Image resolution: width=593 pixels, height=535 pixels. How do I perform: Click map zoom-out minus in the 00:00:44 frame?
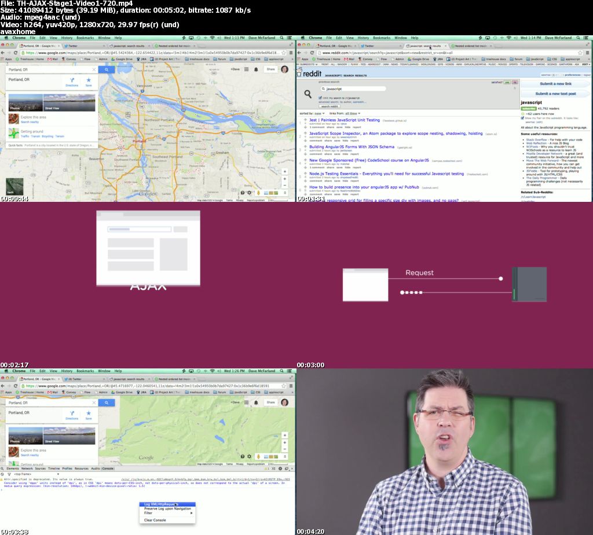(285, 185)
